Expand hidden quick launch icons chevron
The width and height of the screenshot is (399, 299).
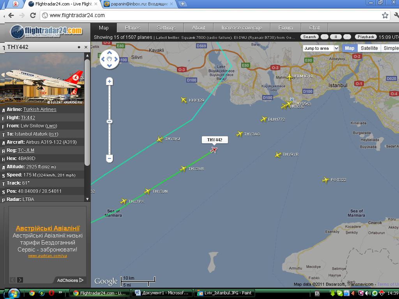point(60,293)
